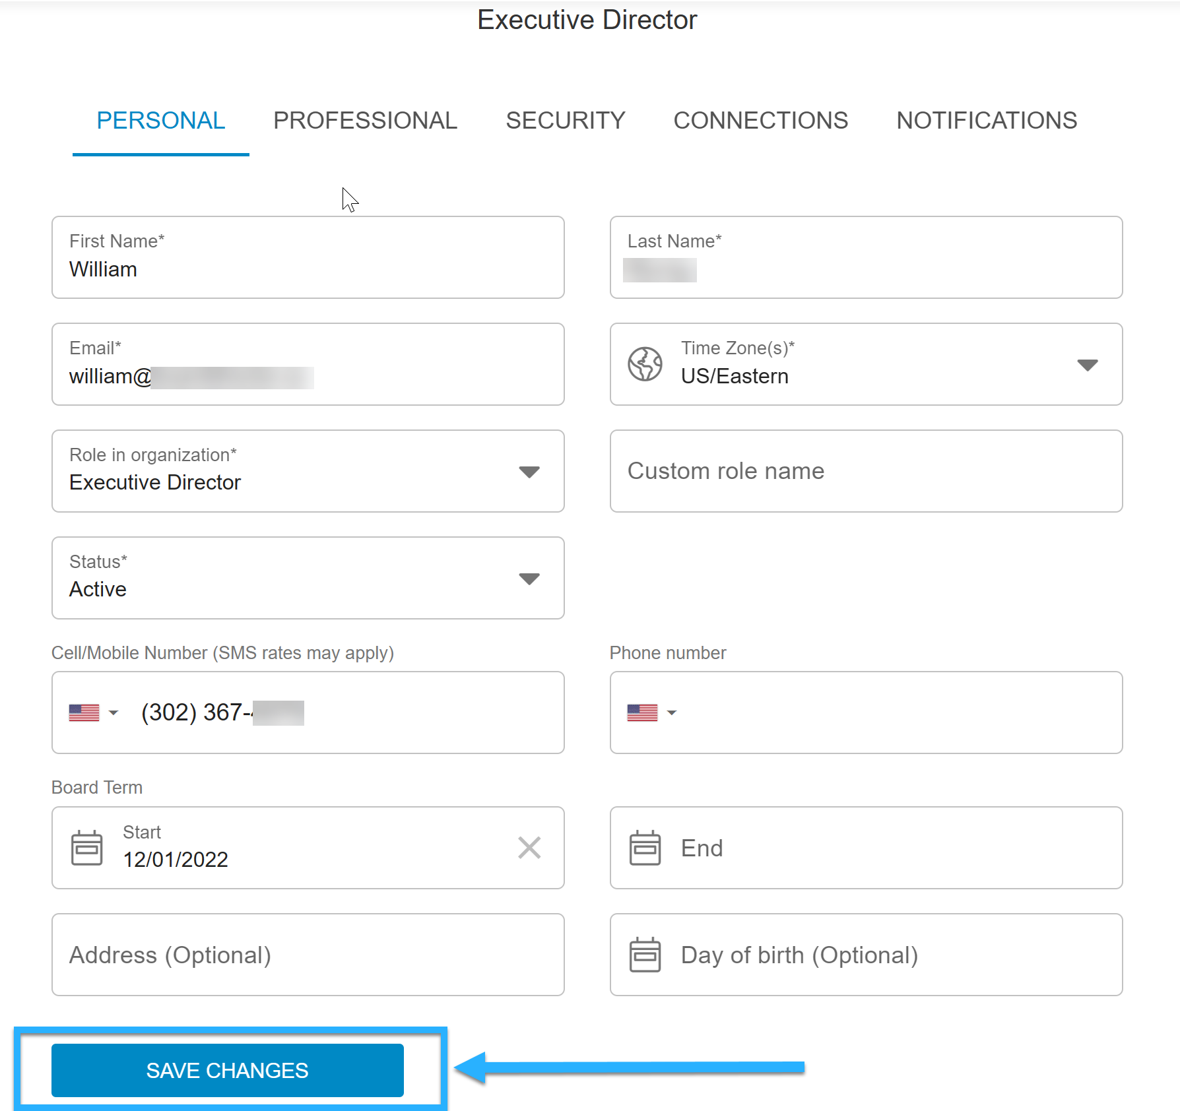Expand the Time Zone dropdown arrow
This screenshot has width=1180, height=1111.
(1087, 365)
